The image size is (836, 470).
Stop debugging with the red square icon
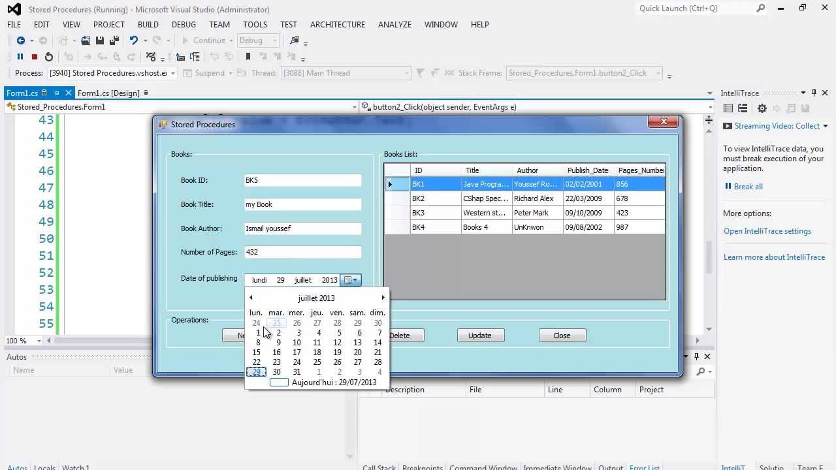point(35,57)
